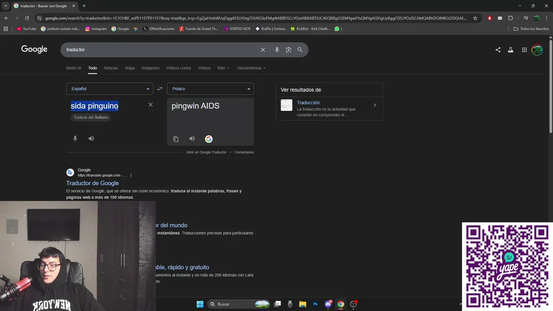
Task: Click the Windows taskbar Buscar field
Action: coord(239,304)
